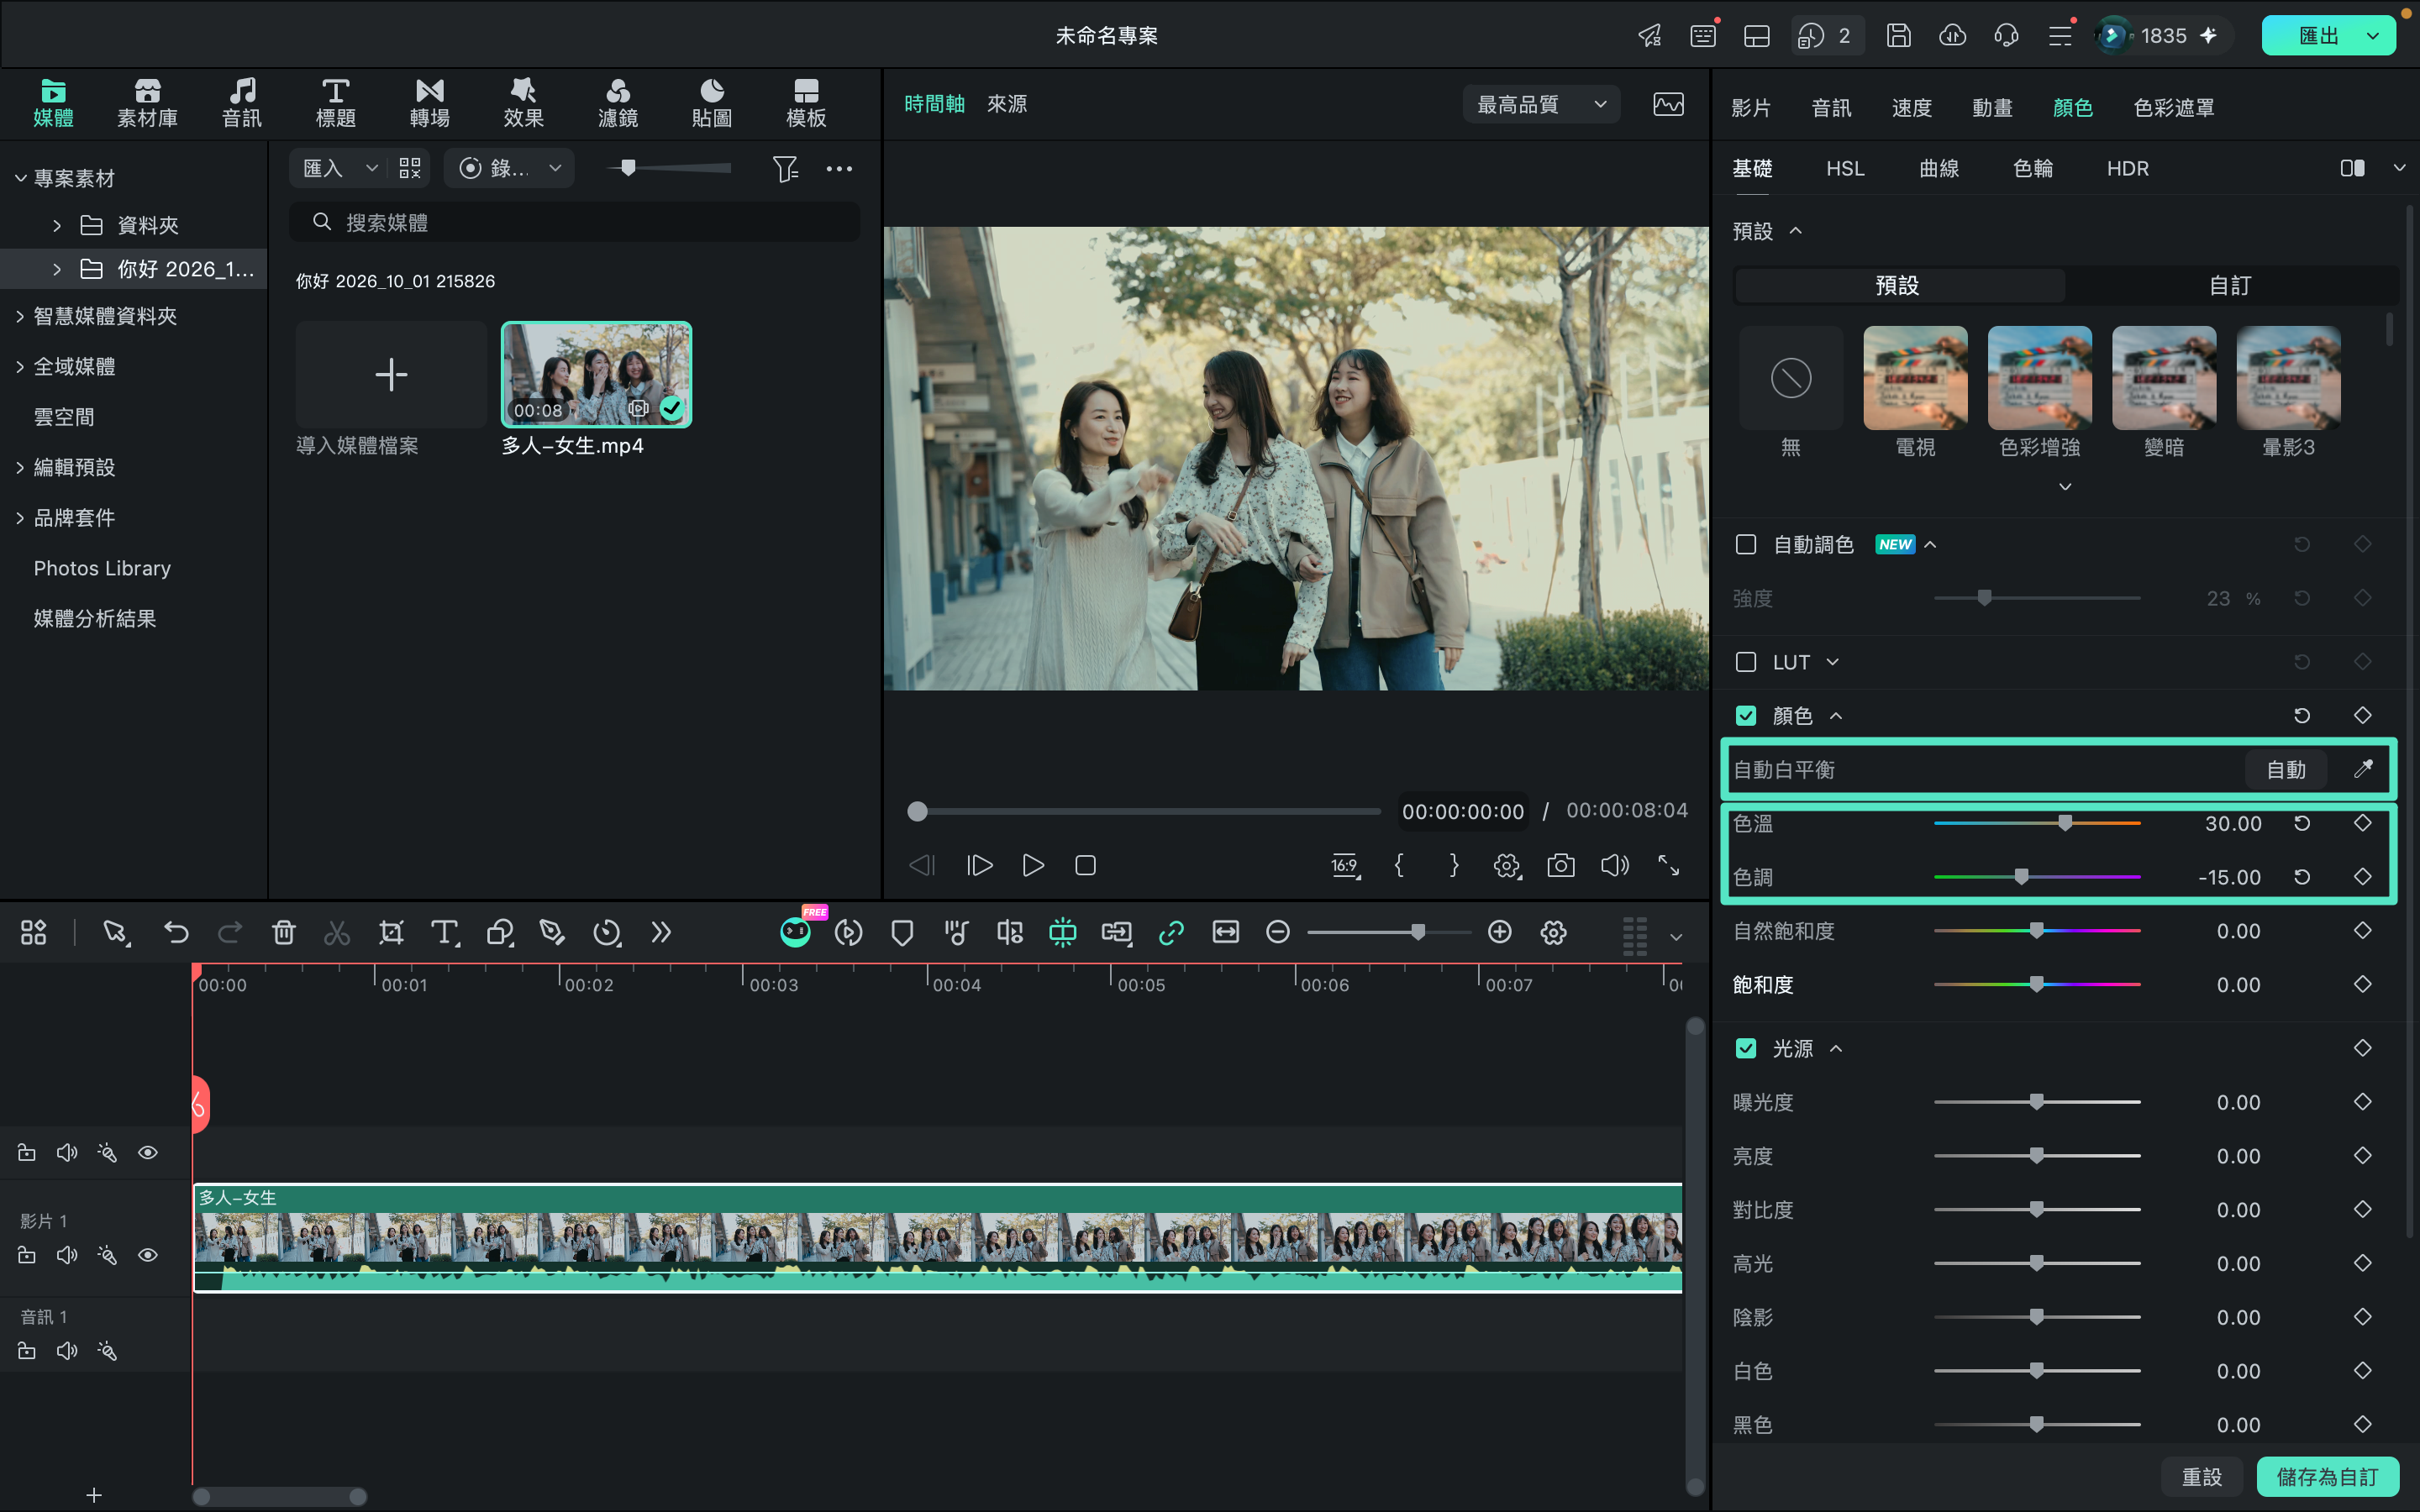Uncheck the 光源 checkbox

1746,1048
